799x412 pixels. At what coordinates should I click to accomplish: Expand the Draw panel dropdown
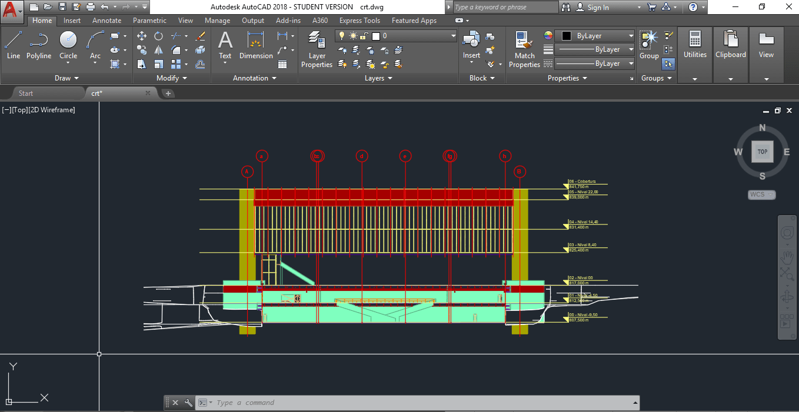click(x=66, y=78)
